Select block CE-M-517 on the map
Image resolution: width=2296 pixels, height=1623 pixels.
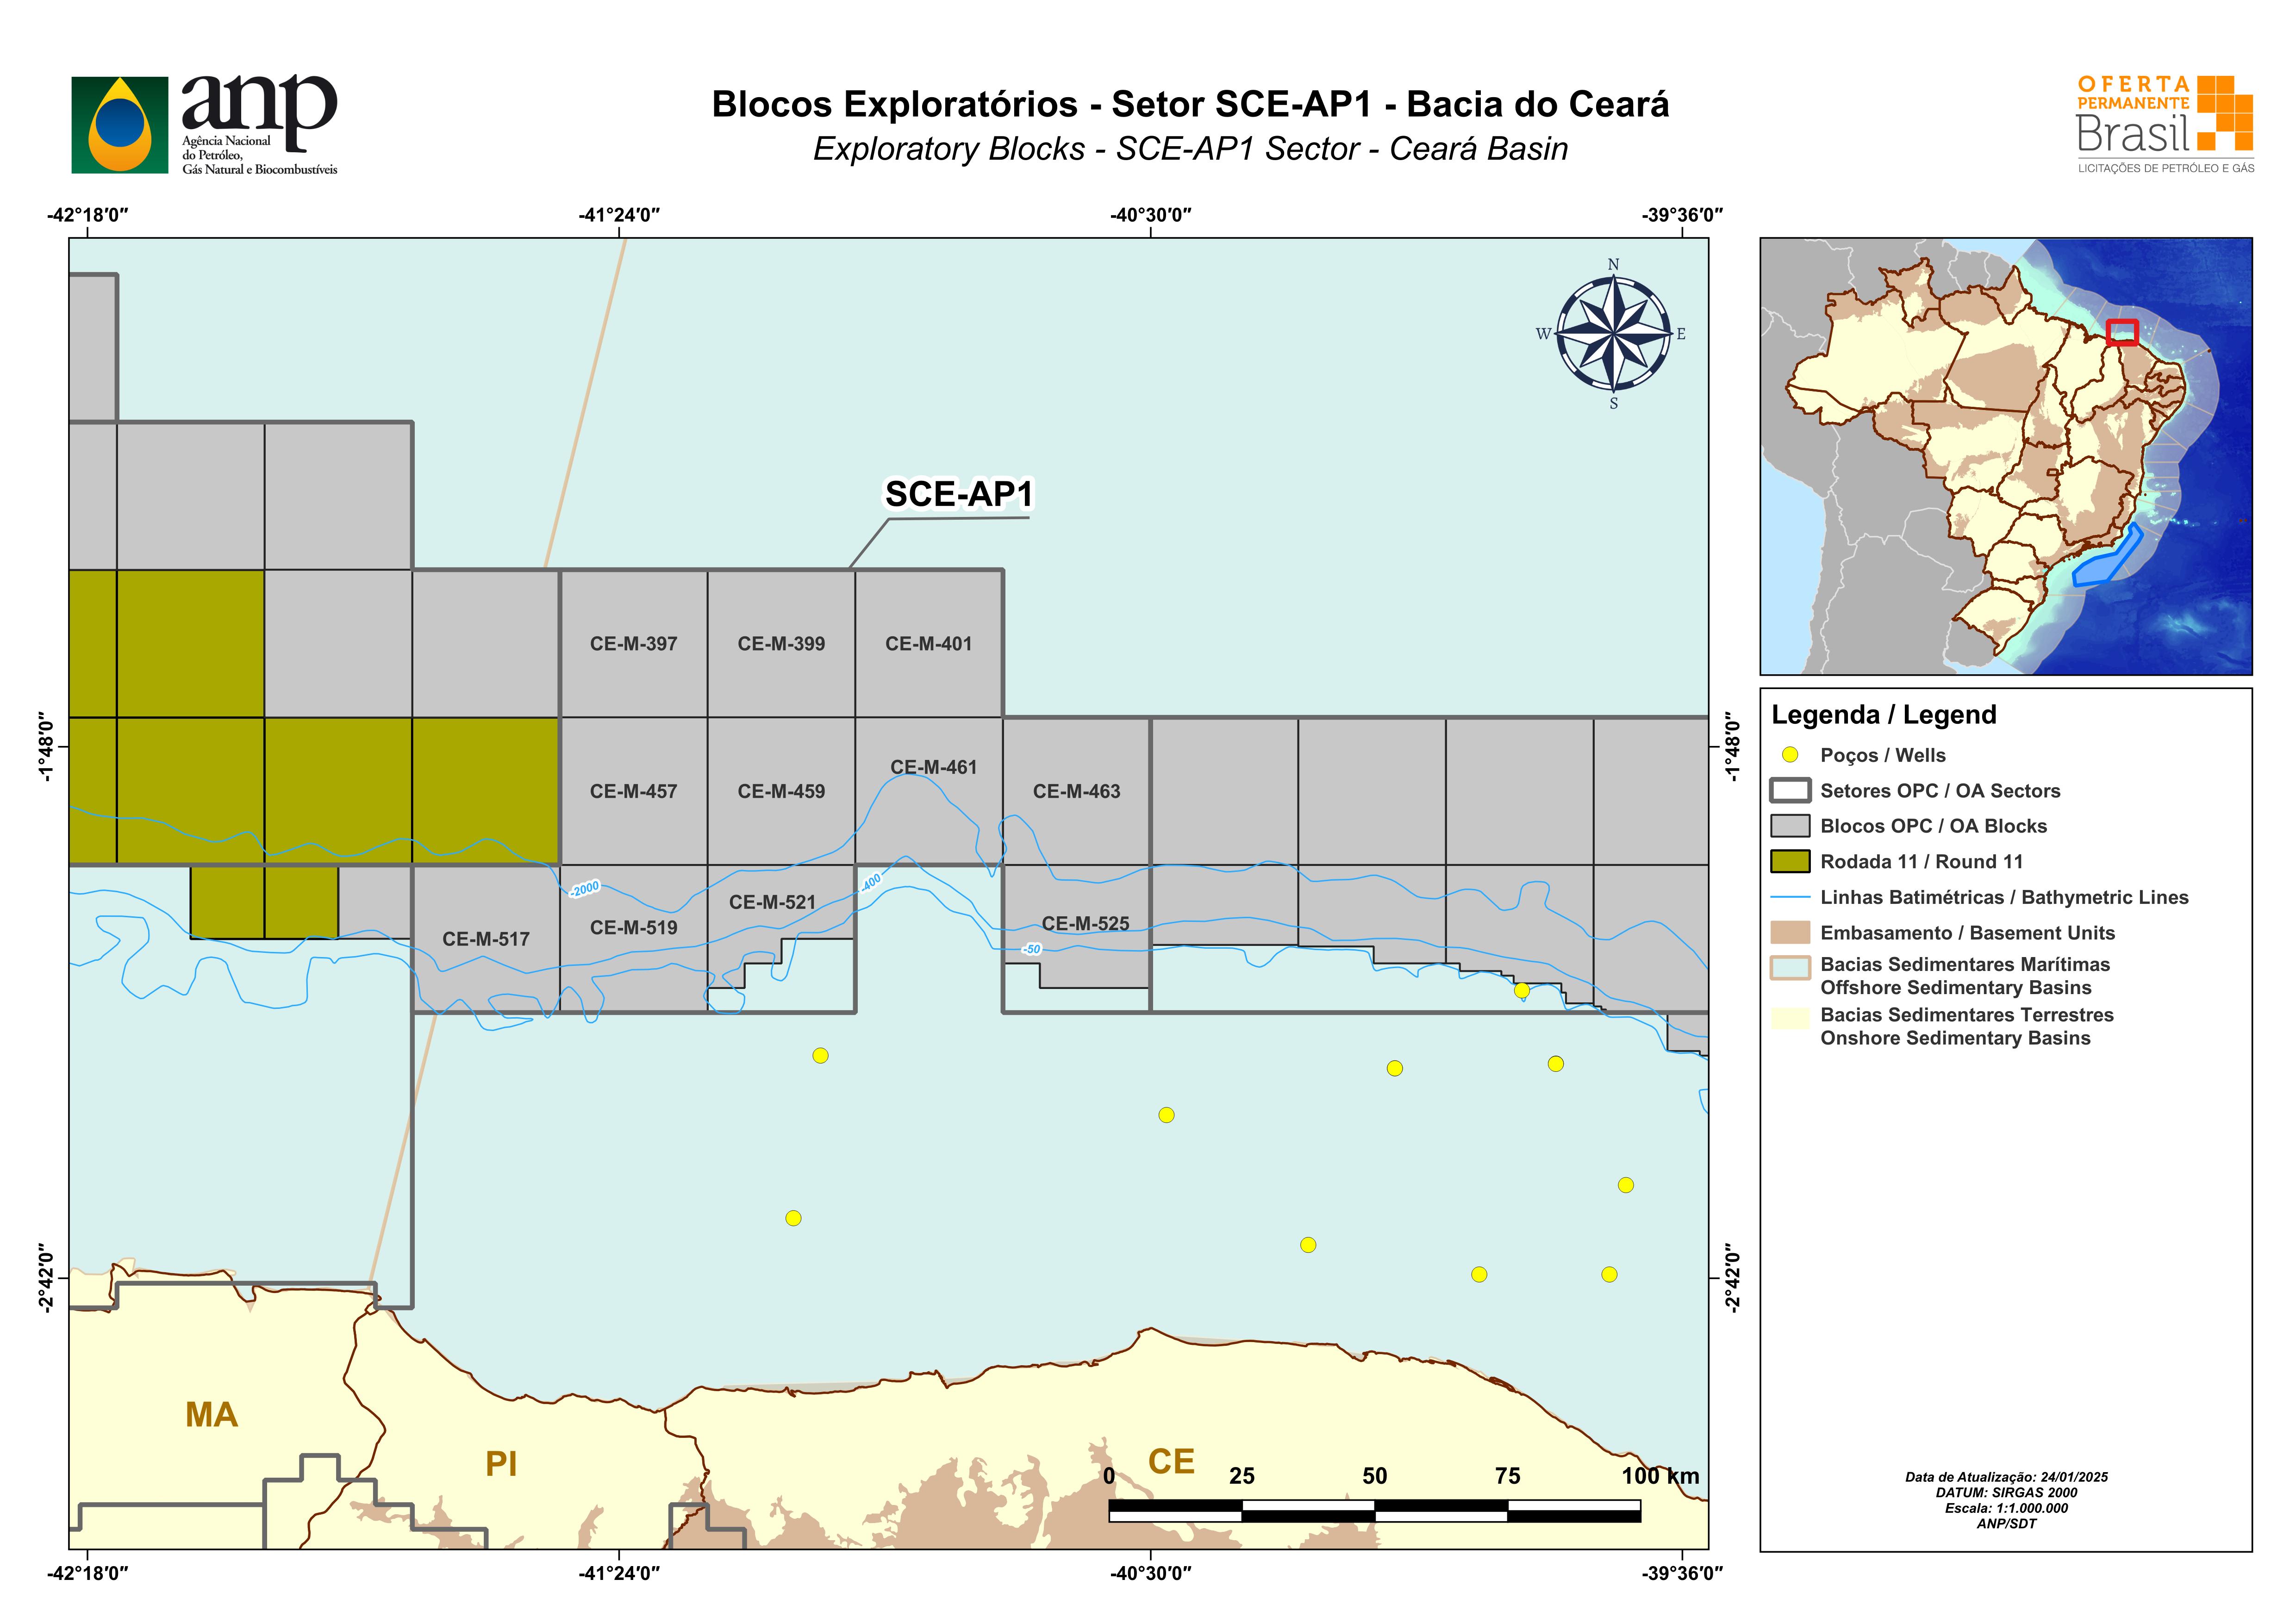[486, 939]
